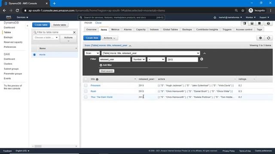Collapse the DynamoDB navigation sidebar arrow
This screenshot has width=275, height=154.
[x=27, y=26]
